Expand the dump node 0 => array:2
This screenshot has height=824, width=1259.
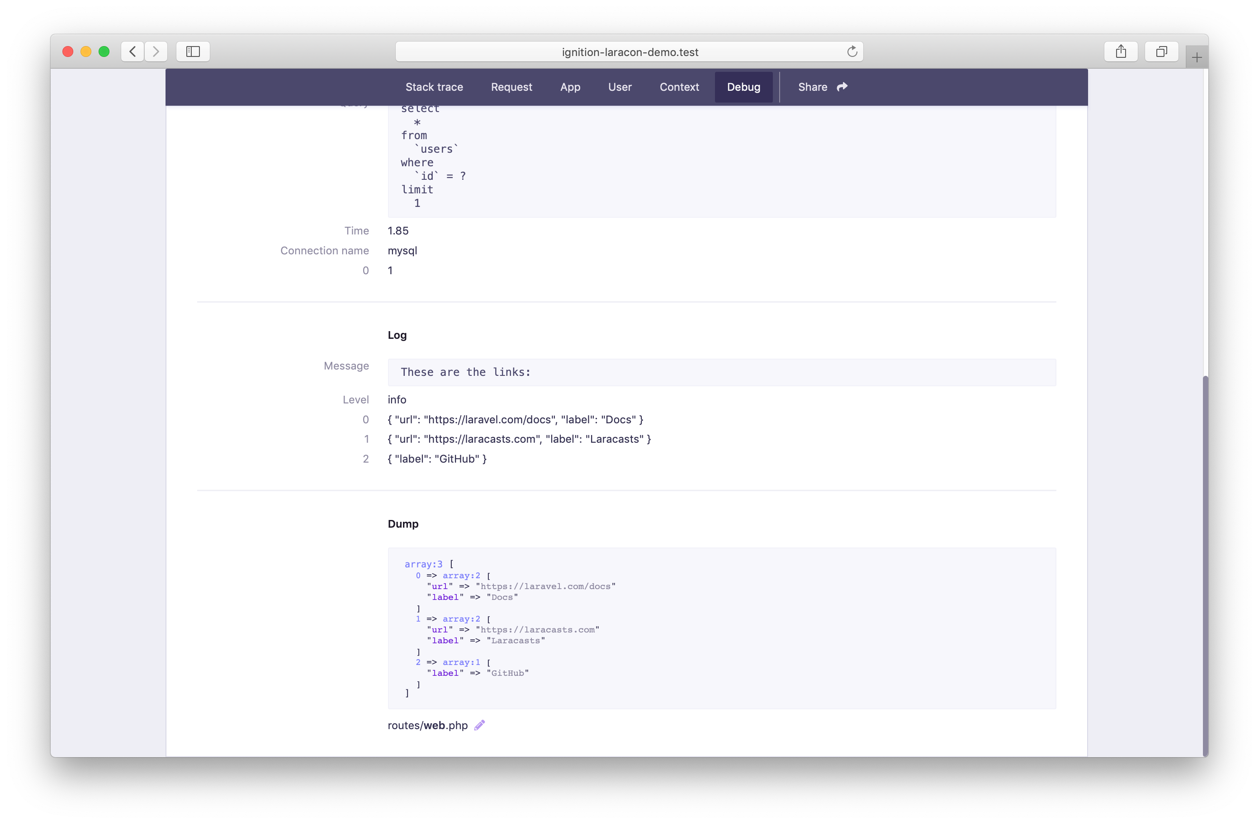461,576
